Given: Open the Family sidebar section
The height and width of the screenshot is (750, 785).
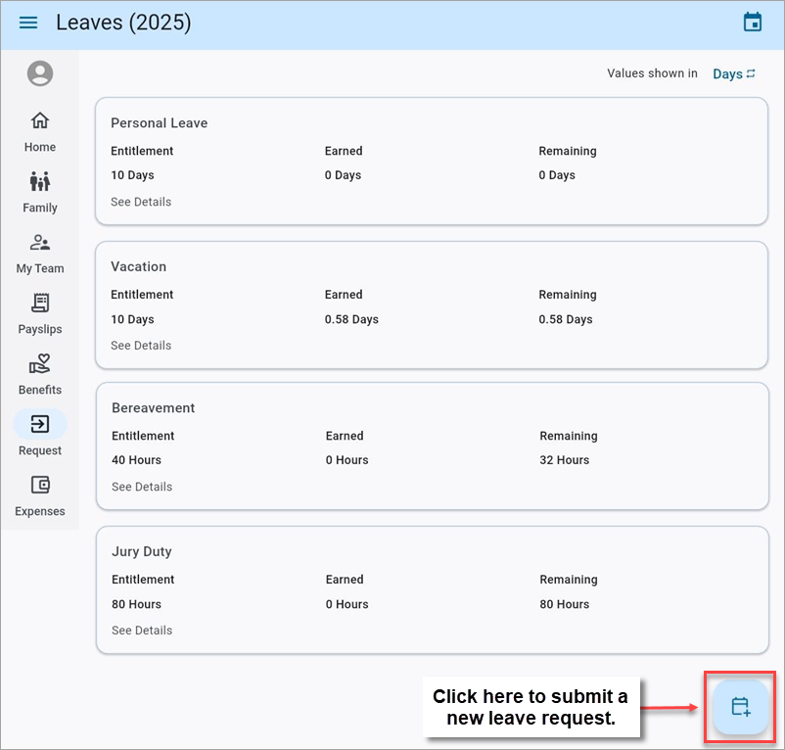Looking at the screenshot, I should point(40,193).
